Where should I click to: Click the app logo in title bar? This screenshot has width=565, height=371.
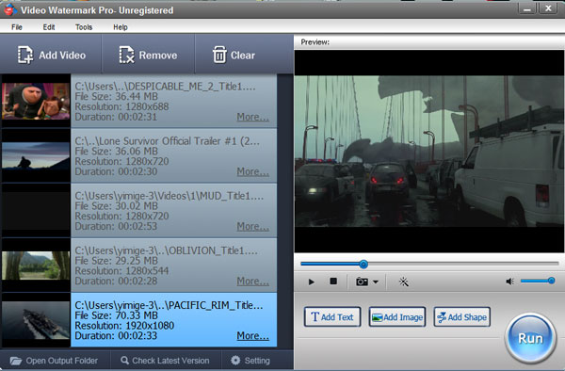pyautogui.click(x=9, y=9)
